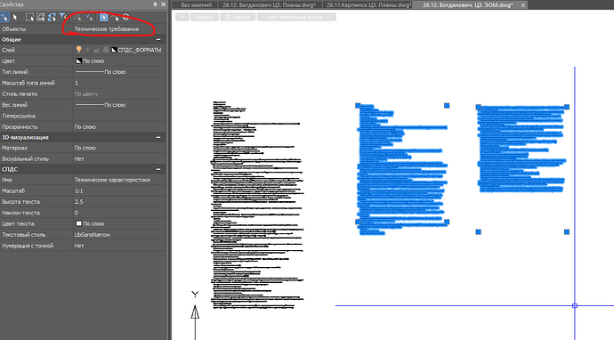Click the funnel filter icon
The height and width of the screenshot is (340, 614).
click(x=62, y=16)
